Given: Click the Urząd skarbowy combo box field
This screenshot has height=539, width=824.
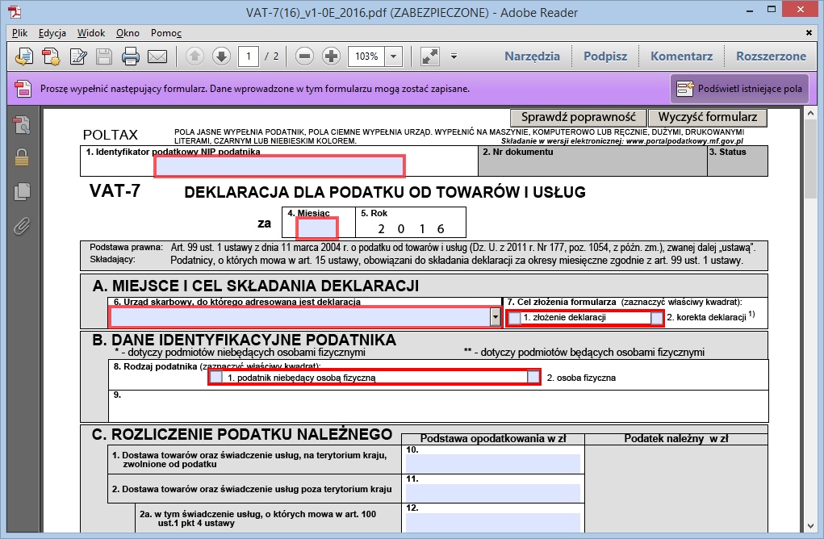Looking at the screenshot, I should click(300, 317).
